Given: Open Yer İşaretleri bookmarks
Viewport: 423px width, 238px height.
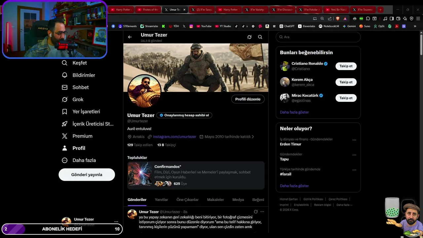Looking at the screenshot, I should pyautogui.click(x=81, y=112).
